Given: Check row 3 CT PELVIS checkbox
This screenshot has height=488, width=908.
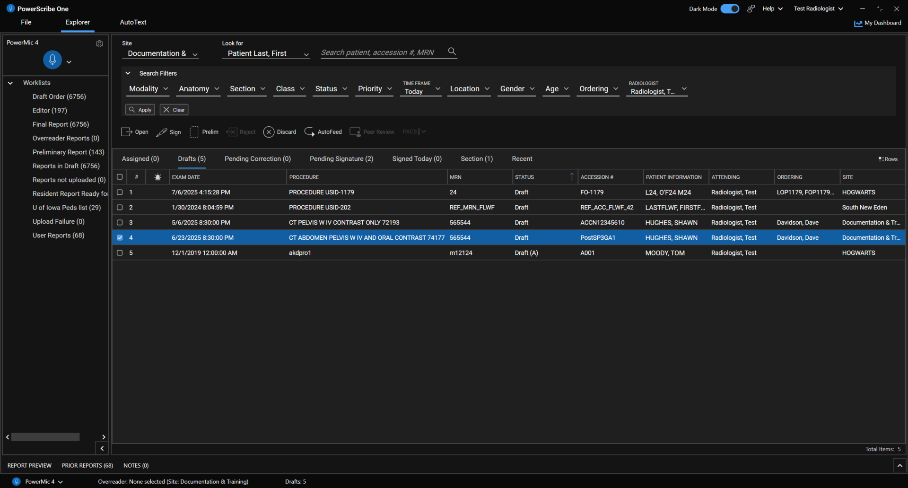Looking at the screenshot, I should (x=120, y=223).
